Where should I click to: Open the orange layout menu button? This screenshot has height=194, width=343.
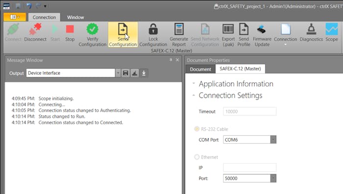(15, 17)
